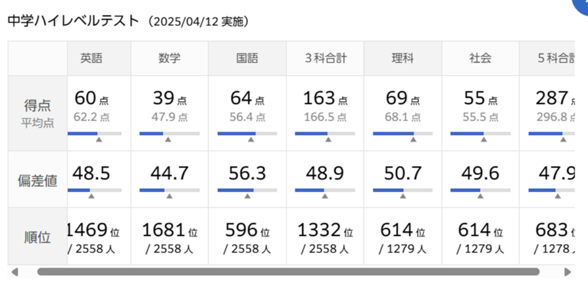Click the 順位 row header

point(37,237)
